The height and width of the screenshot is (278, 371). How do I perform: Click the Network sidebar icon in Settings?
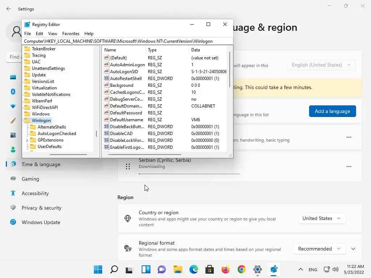(x=13, y=106)
